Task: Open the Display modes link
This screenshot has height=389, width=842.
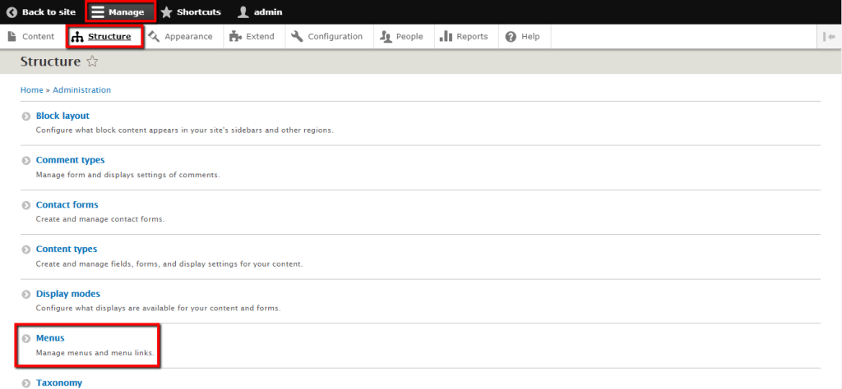Action: (68, 294)
